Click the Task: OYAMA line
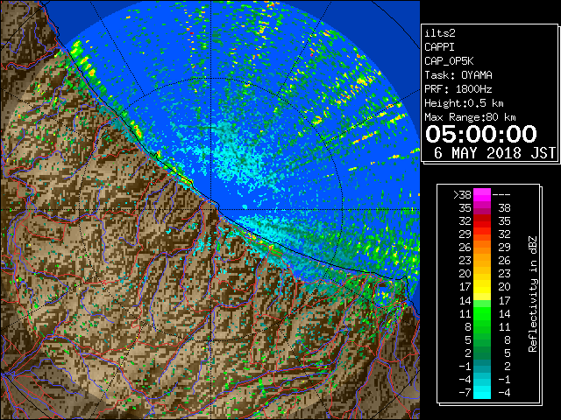This screenshot has width=561, height=420. (x=458, y=75)
